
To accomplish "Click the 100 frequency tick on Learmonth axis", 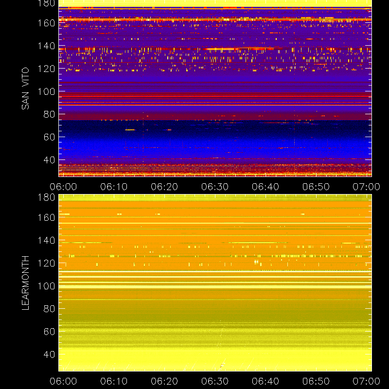I will coord(46,286).
